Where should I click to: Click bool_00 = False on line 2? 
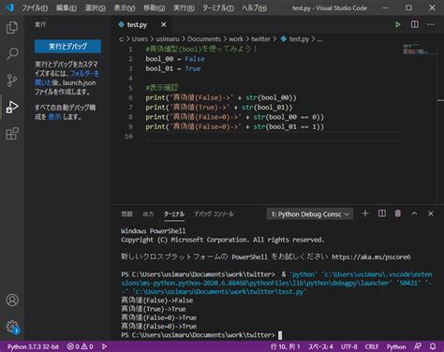[x=175, y=59]
